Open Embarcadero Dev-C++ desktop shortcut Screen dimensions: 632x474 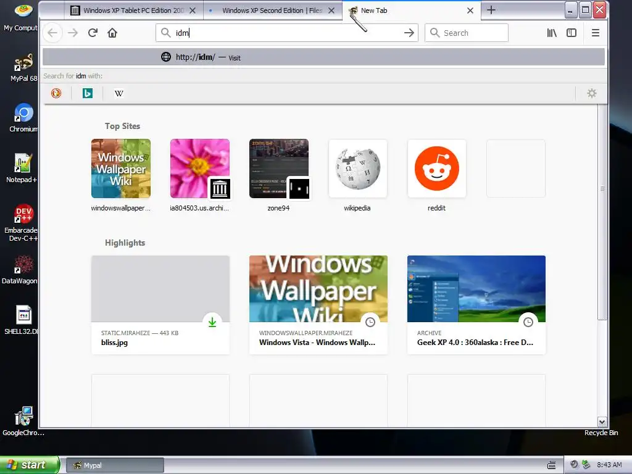[22, 223]
